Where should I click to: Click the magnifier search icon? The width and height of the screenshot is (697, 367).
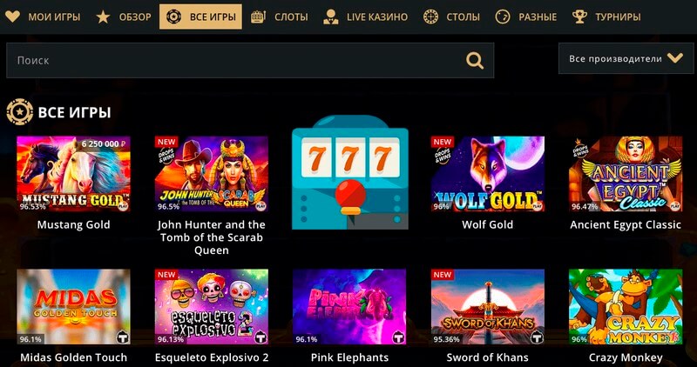pyautogui.click(x=474, y=60)
